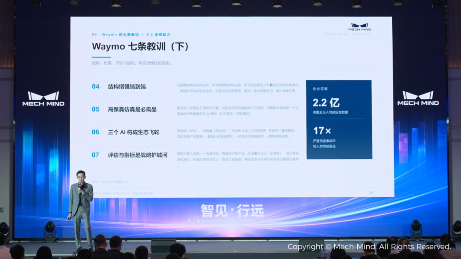Screen dimensions: 461x259
Task: Click the description paragraph beside item 06
Action: pyautogui.click(x=236, y=133)
